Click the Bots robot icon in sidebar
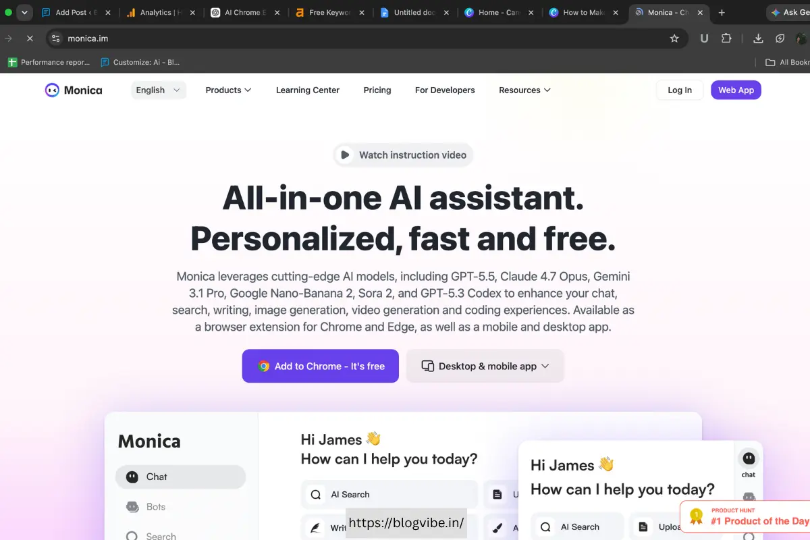Viewport: 810px width, 540px height. (x=132, y=506)
